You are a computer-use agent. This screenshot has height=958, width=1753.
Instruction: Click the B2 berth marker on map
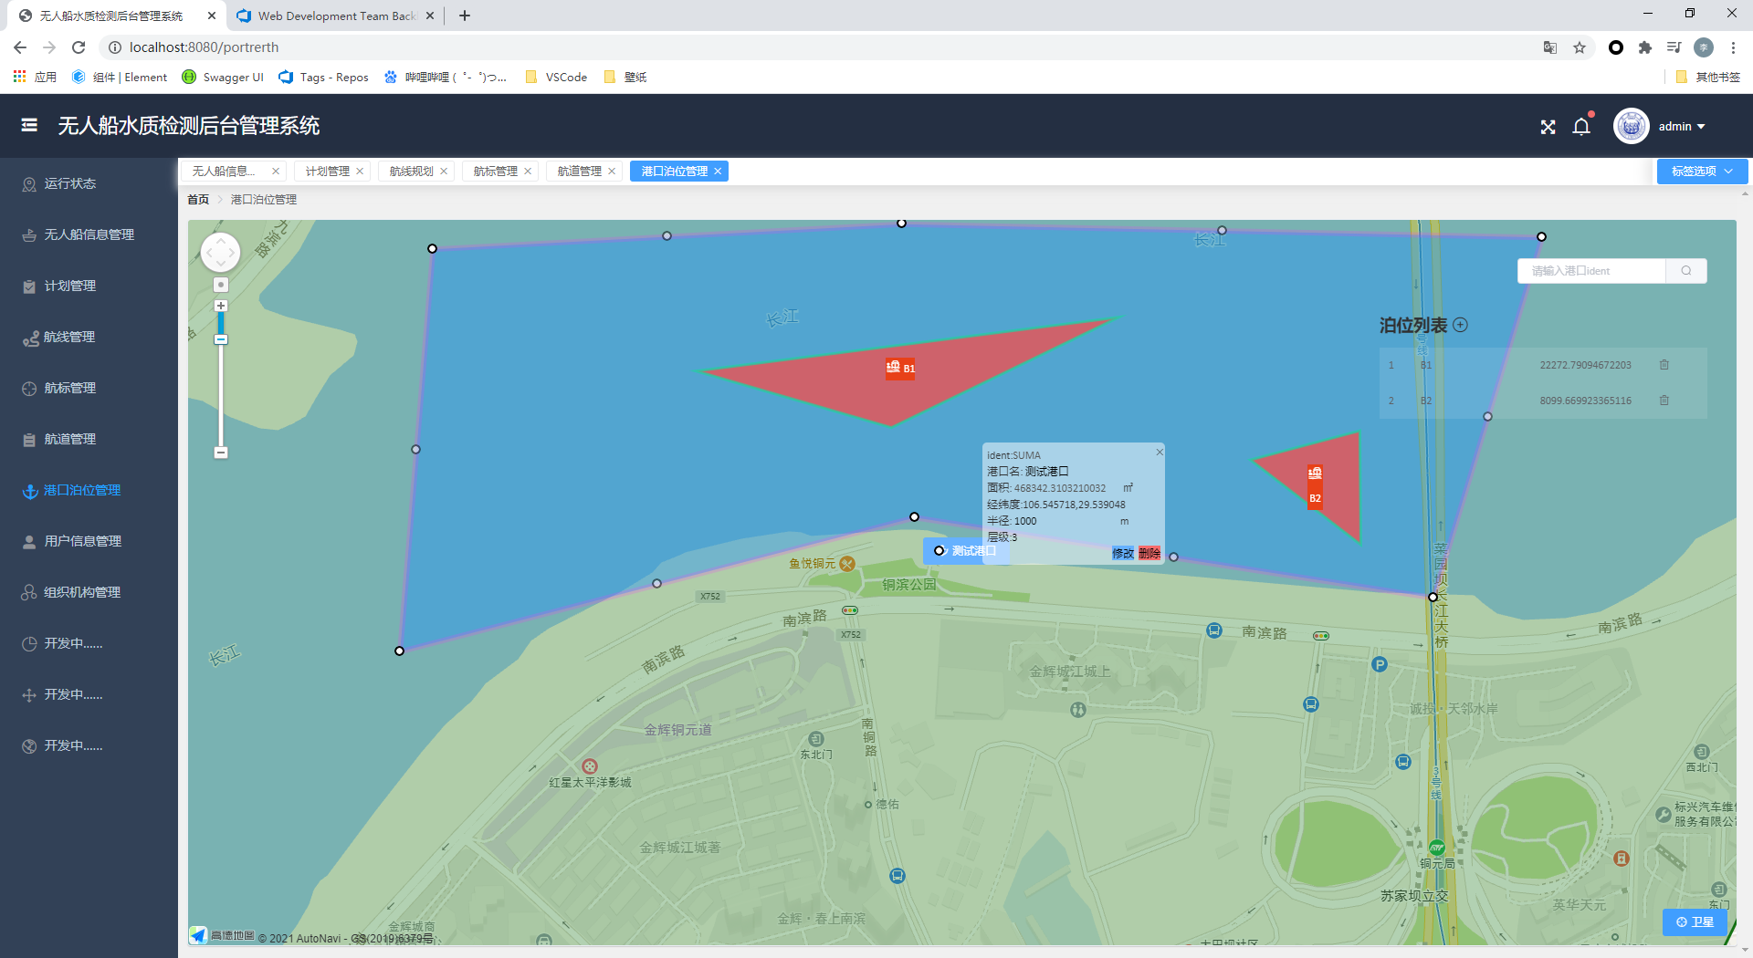coord(1315,486)
